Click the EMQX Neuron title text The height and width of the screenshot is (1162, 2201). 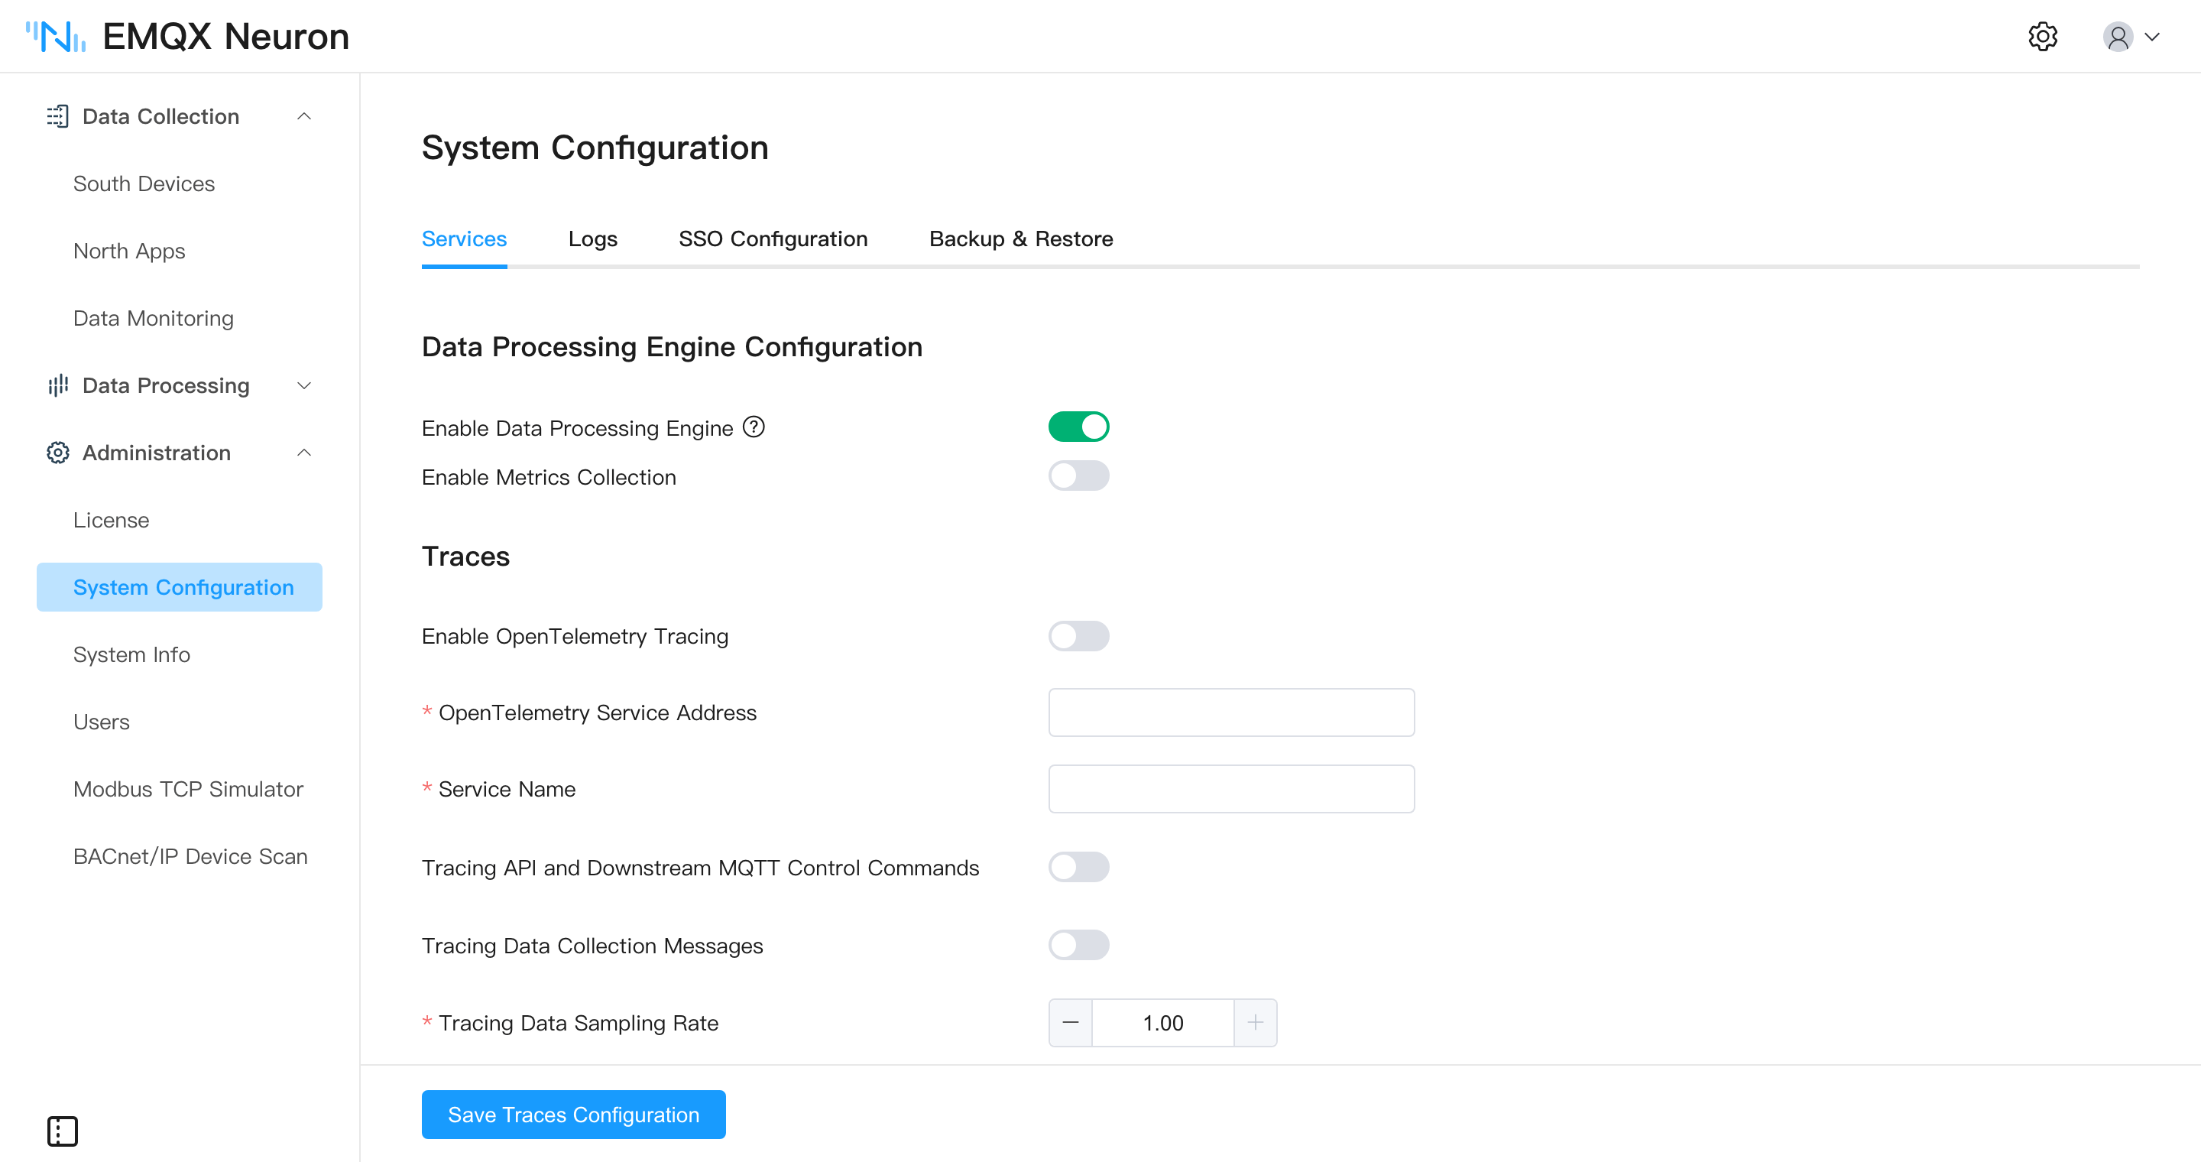[225, 37]
